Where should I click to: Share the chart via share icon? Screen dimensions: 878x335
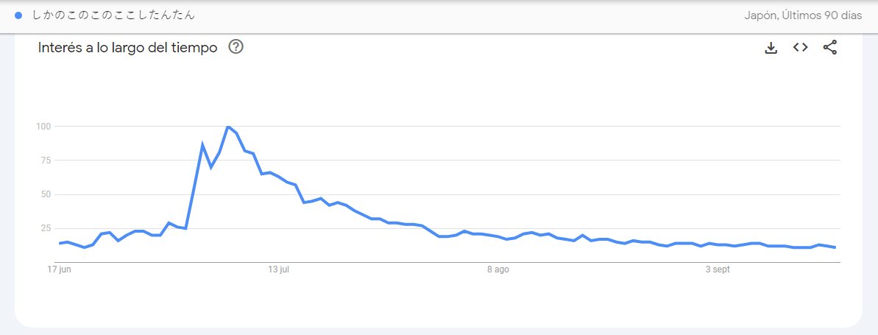tap(830, 48)
